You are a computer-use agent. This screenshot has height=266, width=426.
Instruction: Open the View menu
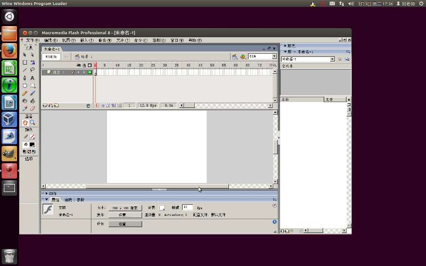pyautogui.click(x=69, y=40)
